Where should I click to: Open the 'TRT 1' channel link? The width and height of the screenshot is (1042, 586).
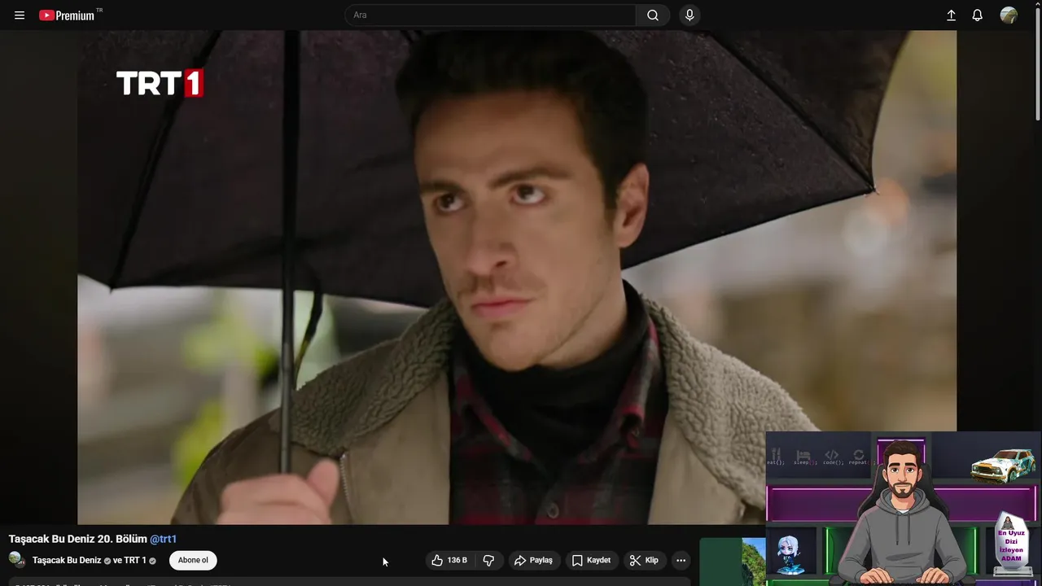coord(135,560)
